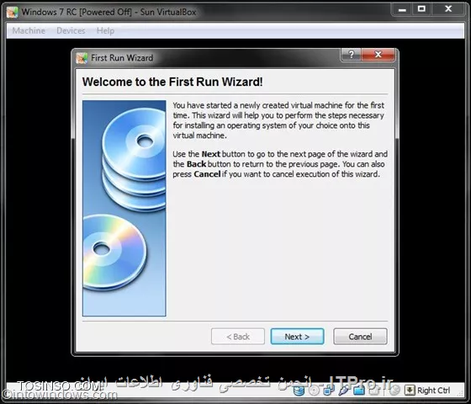This screenshot has width=471, height=404.
Task: Click the discs illustration in wizard
Action: click(x=124, y=208)
